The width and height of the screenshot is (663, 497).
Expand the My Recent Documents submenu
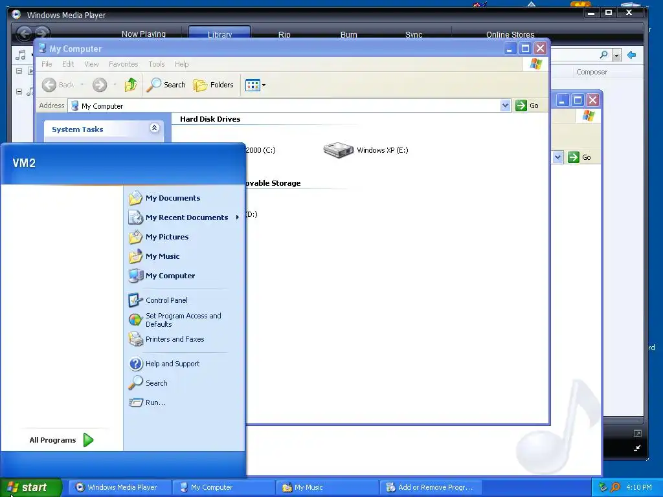(x=183, y=217)
